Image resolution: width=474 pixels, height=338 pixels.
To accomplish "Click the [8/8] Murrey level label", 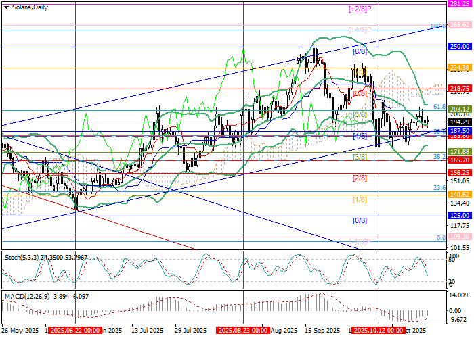I will coord(360,52).
